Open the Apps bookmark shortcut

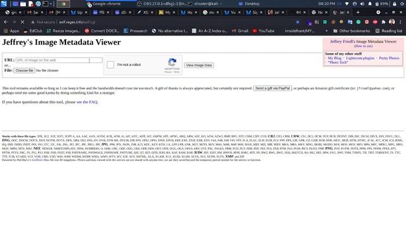[x=11, y=31]
